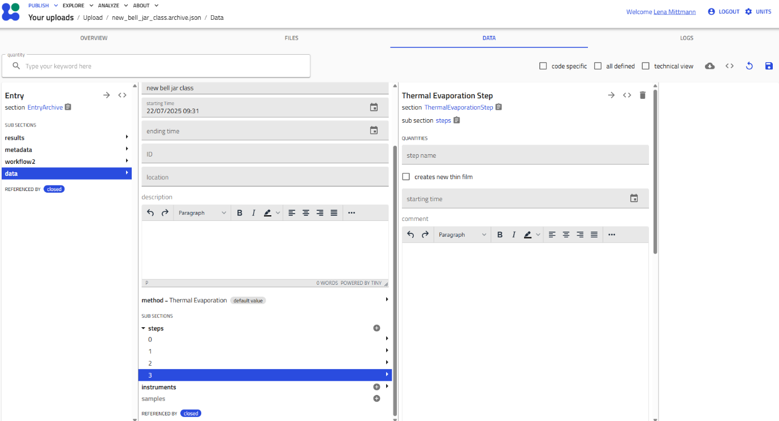Add a new step with the plus icon
The width and height of the screenshot is (779, 421).
(x=376, y=328)
